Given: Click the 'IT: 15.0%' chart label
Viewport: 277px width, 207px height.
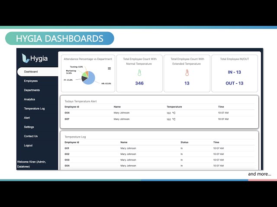Looking at the screenshot, I should [x=68, y=80].
